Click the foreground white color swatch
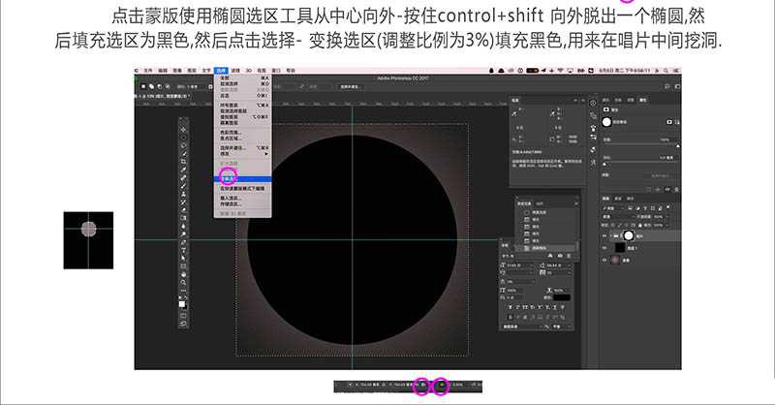The image size is (775, 405). click(182, 304)
